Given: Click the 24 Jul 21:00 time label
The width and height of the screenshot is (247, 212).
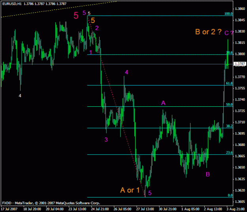Looking at the screenshot, I should point(100,209).
